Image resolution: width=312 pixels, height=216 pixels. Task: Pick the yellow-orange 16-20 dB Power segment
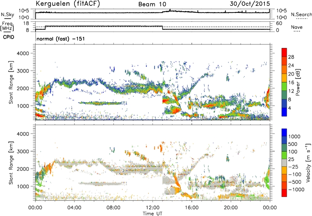(x=284, y=78)
